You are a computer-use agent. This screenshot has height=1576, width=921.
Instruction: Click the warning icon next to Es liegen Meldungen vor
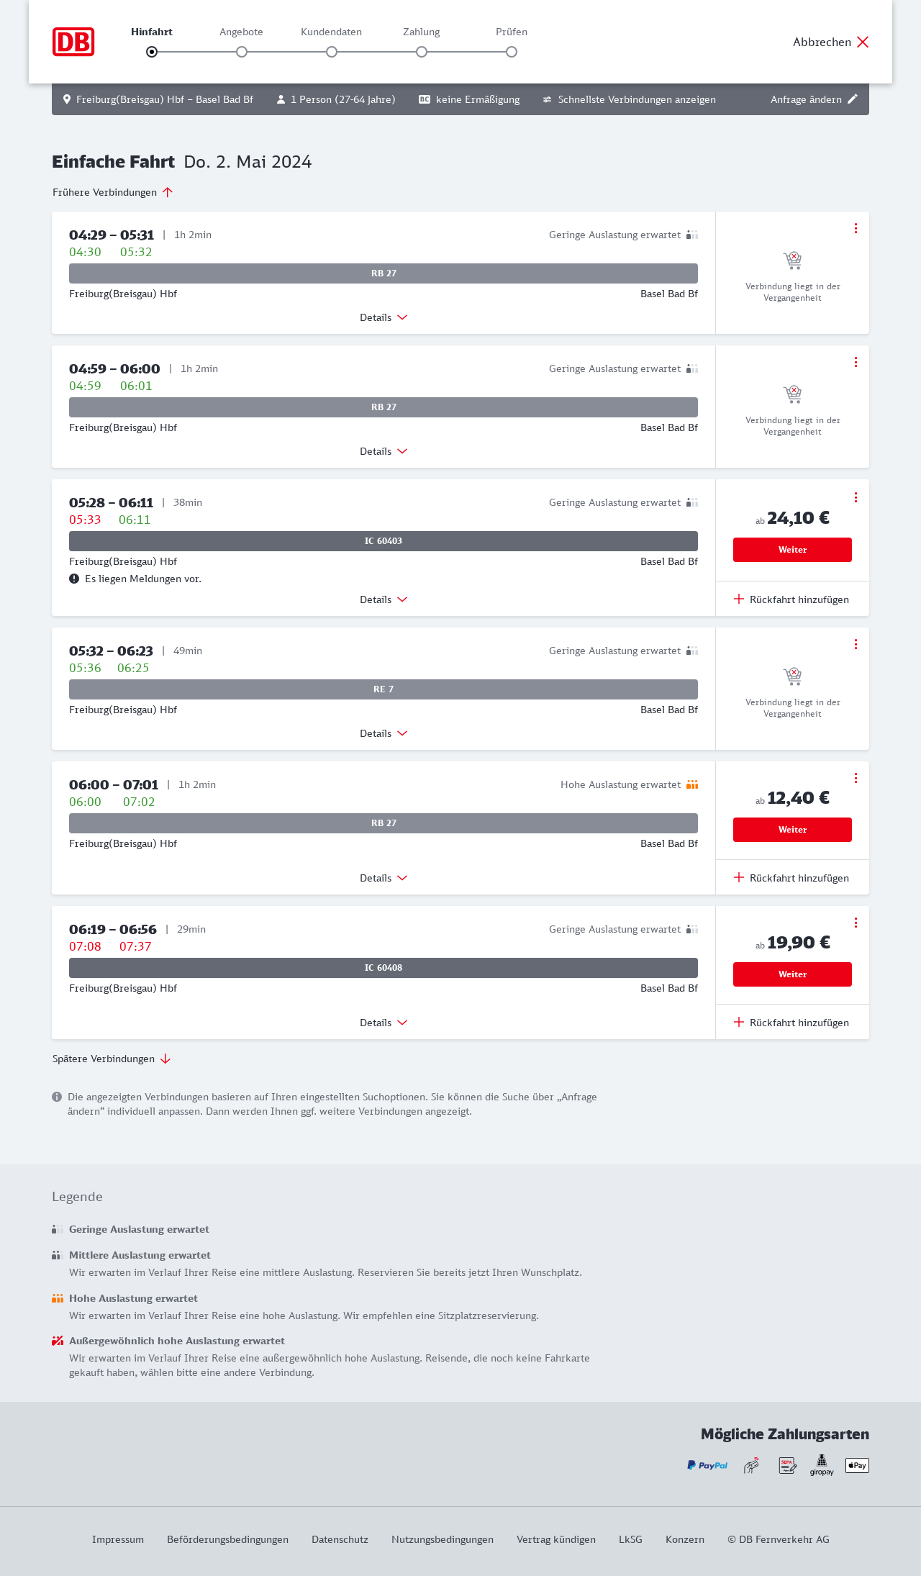coord(74,579)
